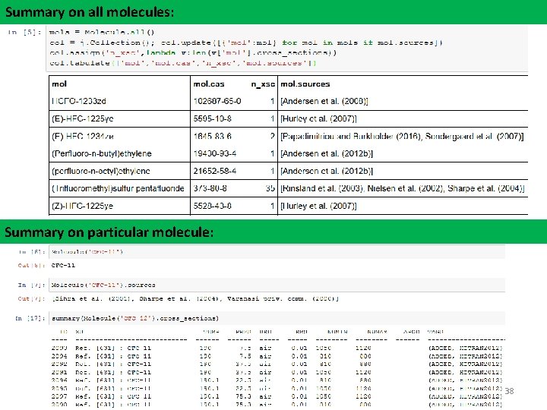The width and height of the screenshot is (547, 410).
Task: Click Andersen (2012b) source in butyl row
Action: point(327,153)
